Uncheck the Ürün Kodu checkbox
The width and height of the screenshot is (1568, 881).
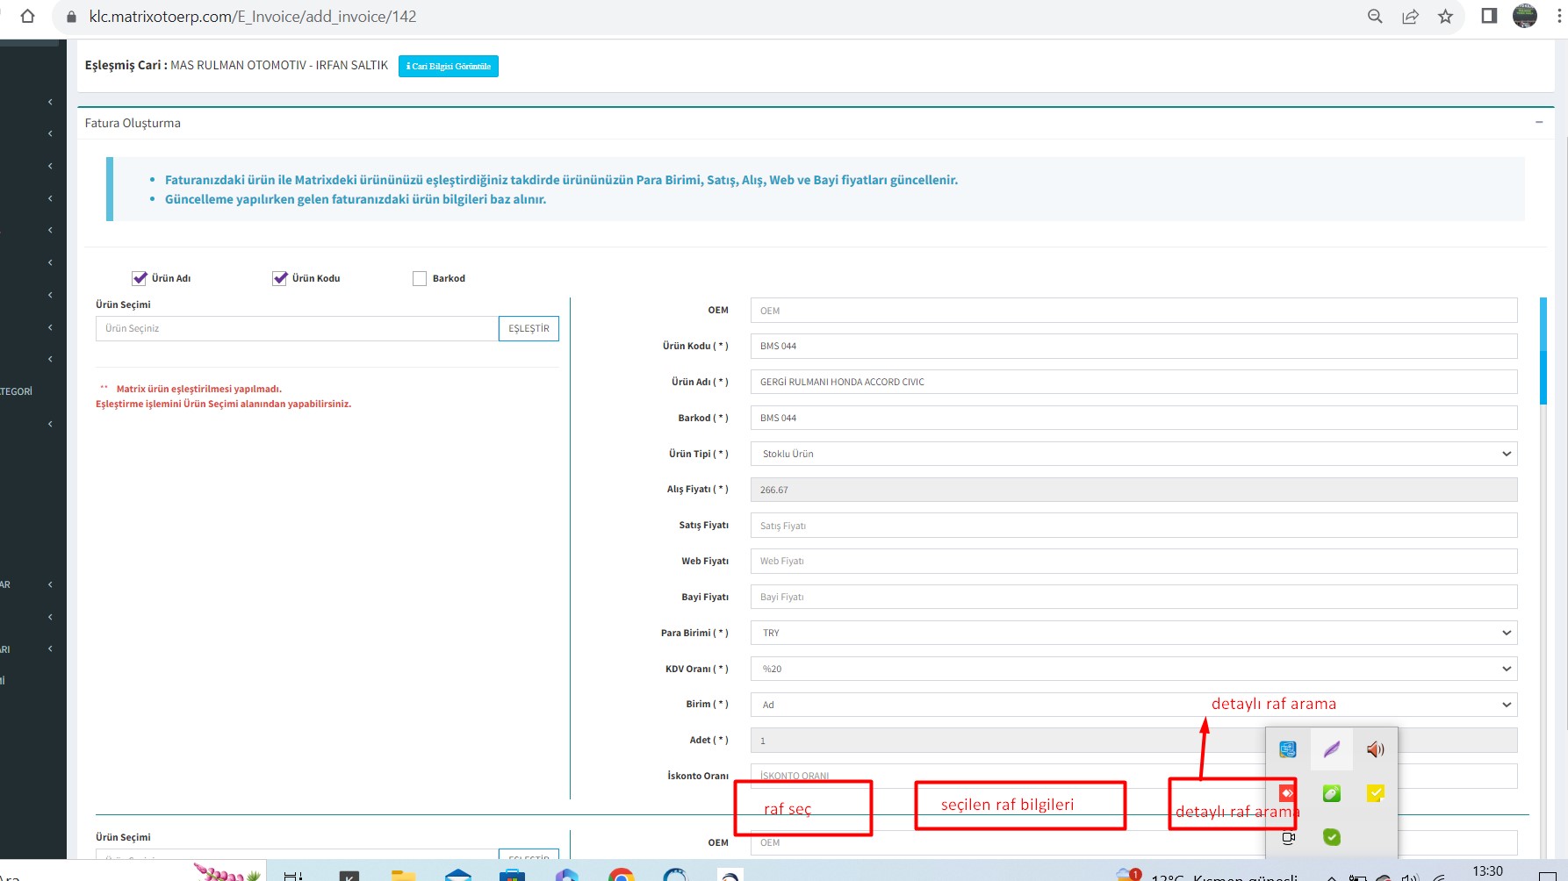click(280, 278)
